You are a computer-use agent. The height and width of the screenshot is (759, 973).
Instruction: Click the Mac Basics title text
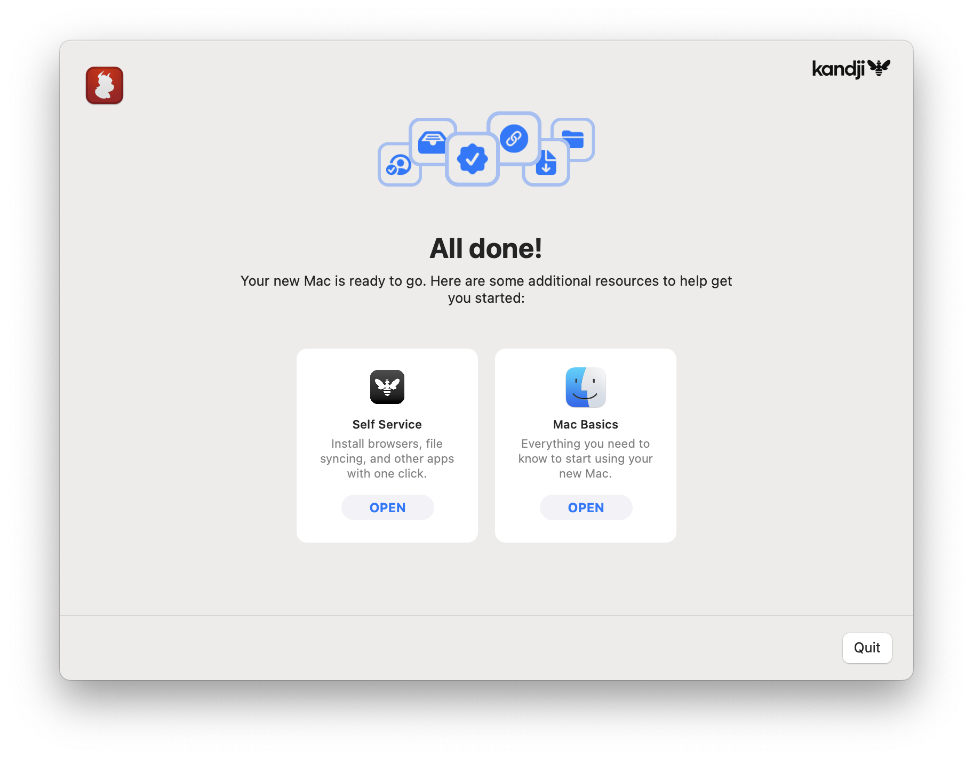(585, 424)
